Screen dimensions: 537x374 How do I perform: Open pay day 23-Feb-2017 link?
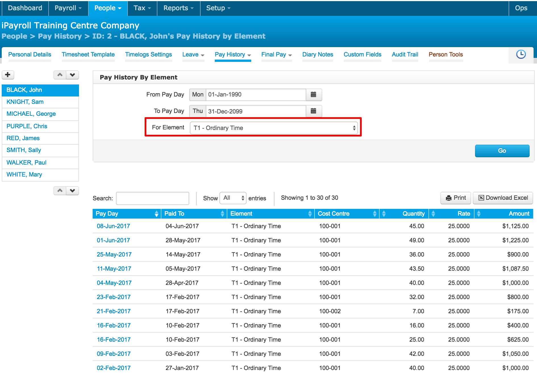114,297
